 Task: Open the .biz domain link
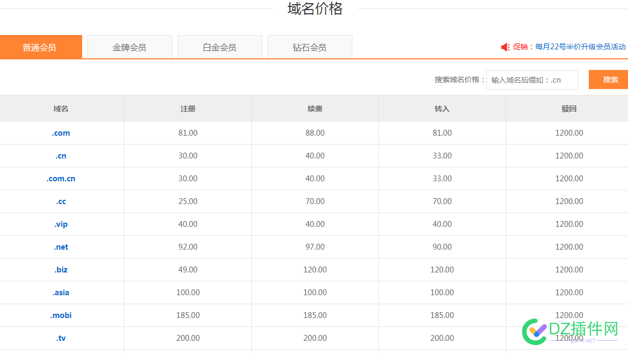pyautogui.click(x=61, y=270)
